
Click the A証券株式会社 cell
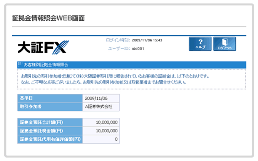(101, 107)
